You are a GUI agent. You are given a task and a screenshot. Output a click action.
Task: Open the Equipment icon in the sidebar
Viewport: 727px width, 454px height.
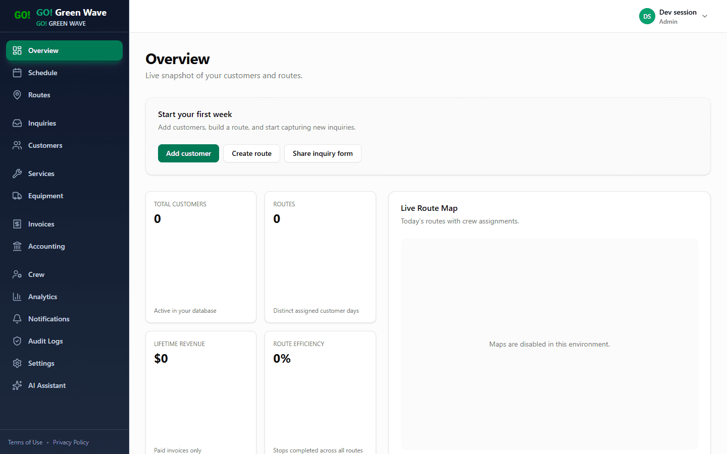pos(17,195)
